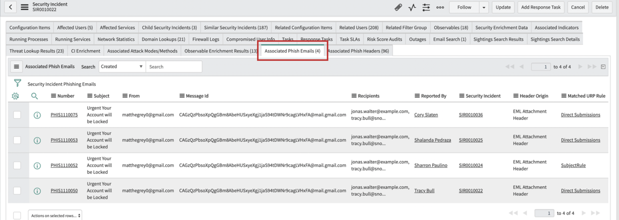Preview record PHIS1110052 info icon

(37, 165)
